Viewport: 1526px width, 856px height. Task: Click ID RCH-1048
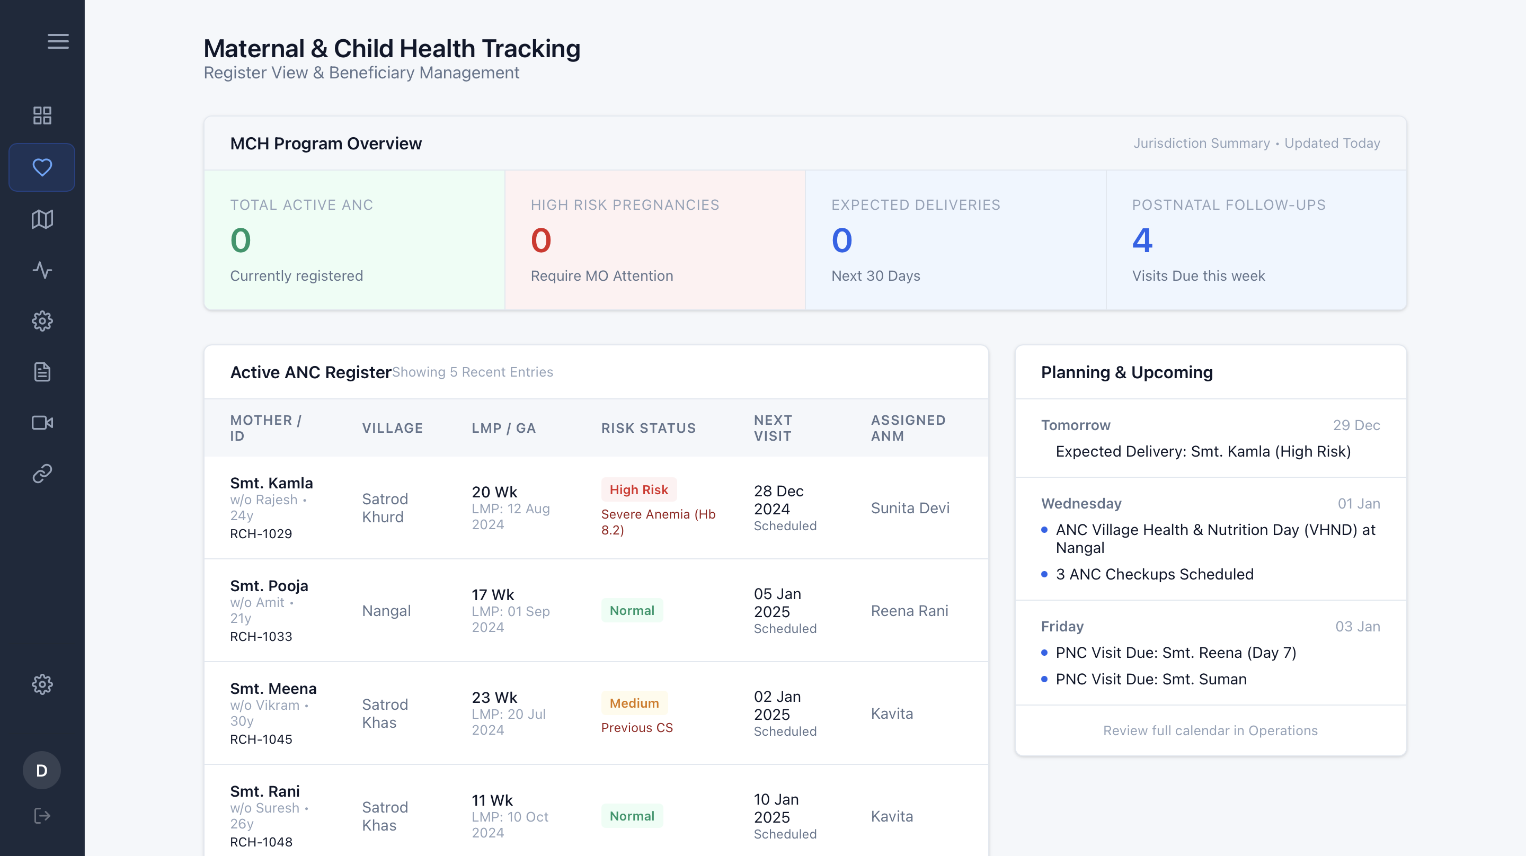[261, 842]
